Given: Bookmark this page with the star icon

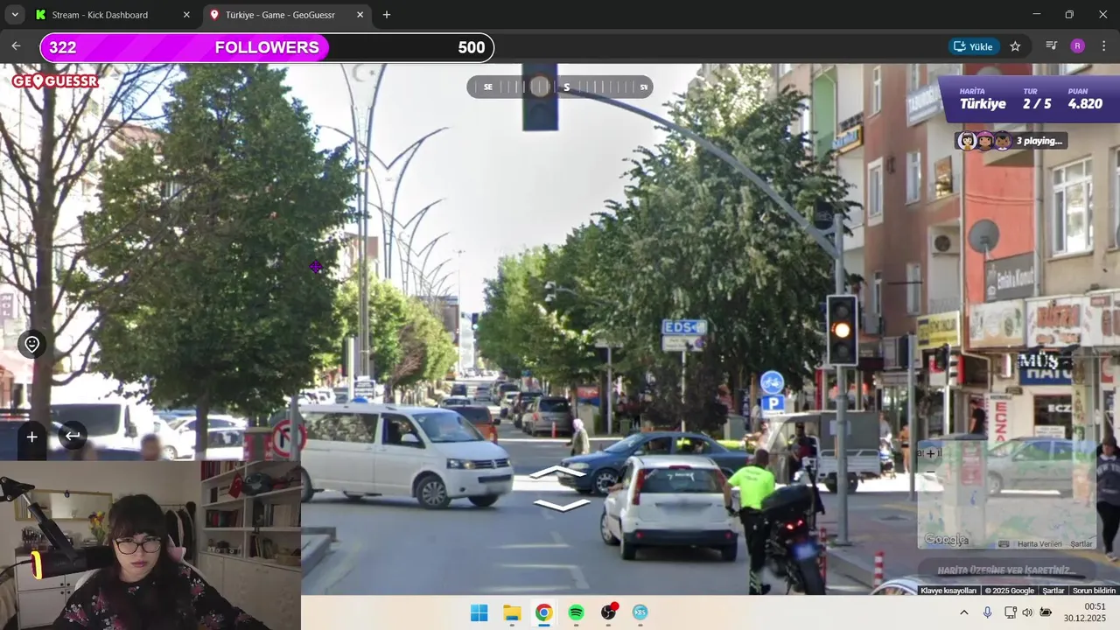Looking at the screenshot, I should point(1015,46).
